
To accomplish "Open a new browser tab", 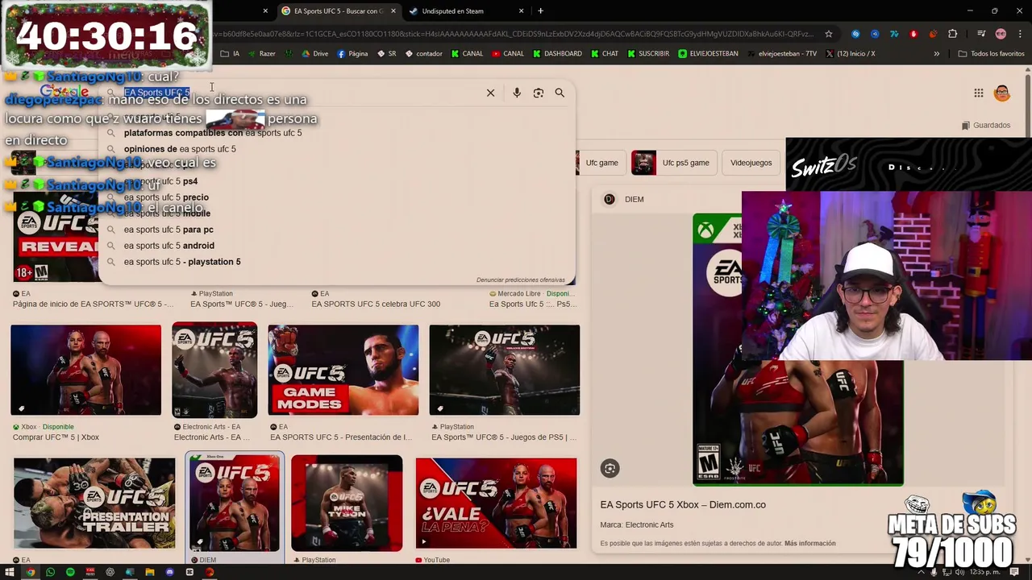I will pos(540,11).
